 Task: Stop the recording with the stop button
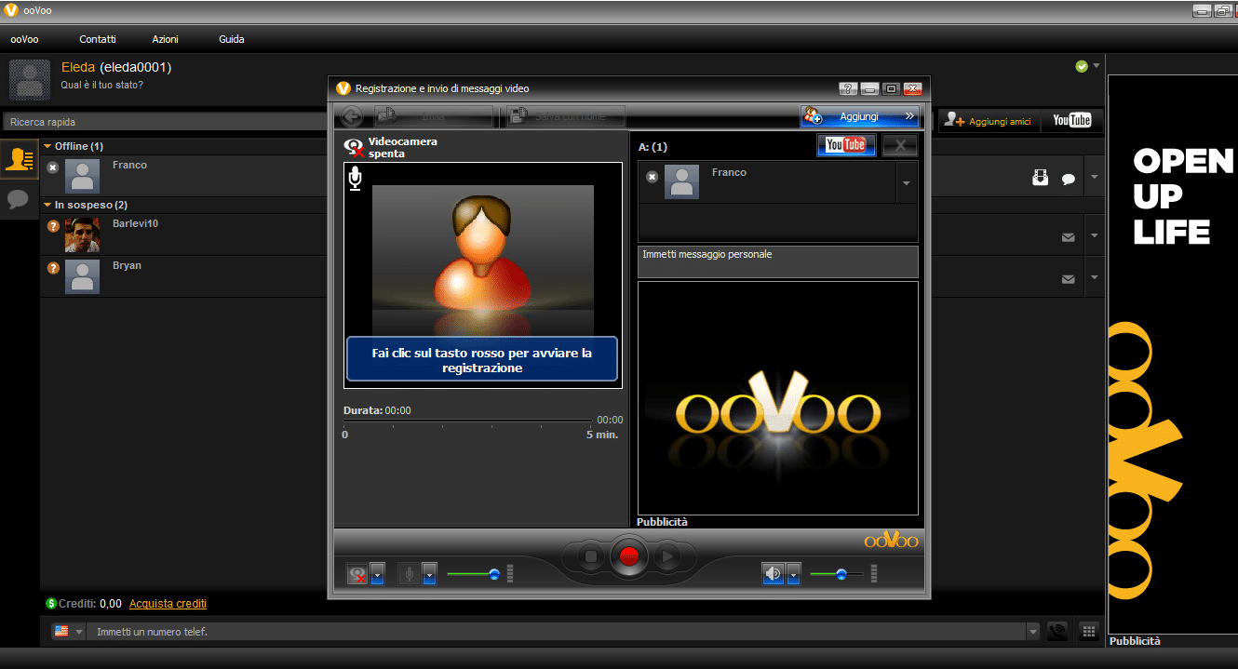590,555
